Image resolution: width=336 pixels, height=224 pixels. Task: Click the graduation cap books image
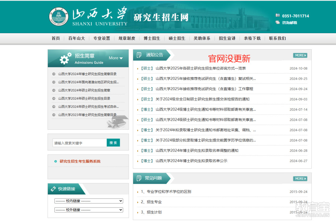point(117,122)
